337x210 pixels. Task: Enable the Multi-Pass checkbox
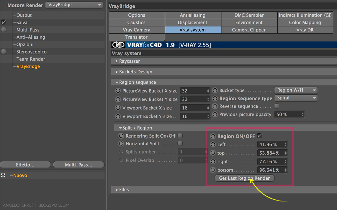pos(4,30)
